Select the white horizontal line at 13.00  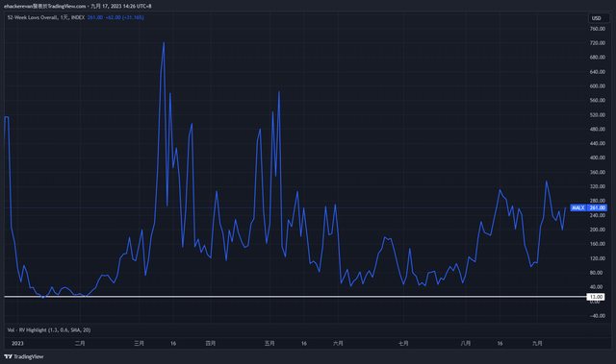click(295, 297)
